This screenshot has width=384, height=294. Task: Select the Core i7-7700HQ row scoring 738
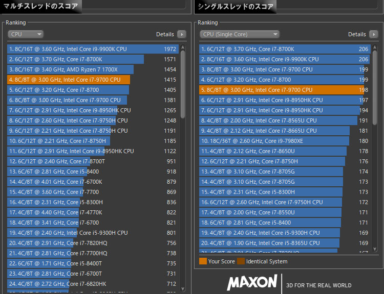[x=93, y=253]
